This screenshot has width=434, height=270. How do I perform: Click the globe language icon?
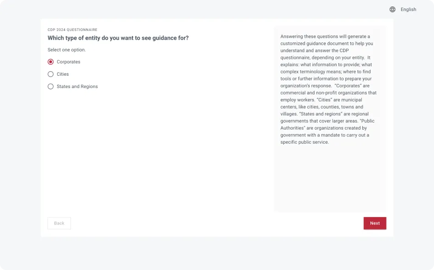[392, 9]
